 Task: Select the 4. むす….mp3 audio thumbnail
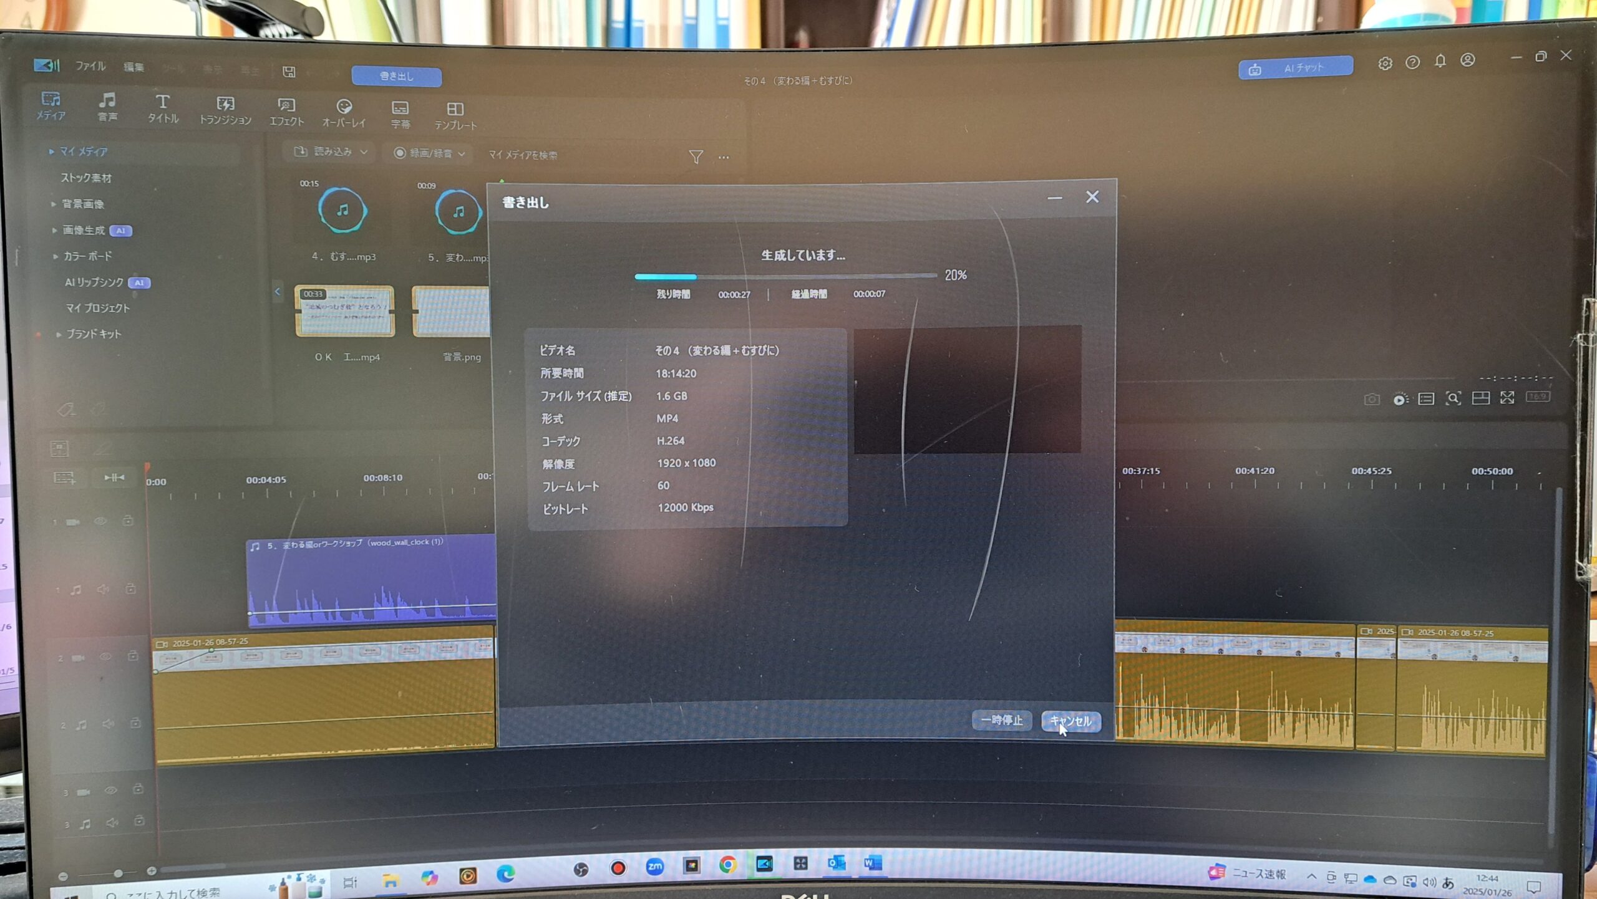click(342, 210)
